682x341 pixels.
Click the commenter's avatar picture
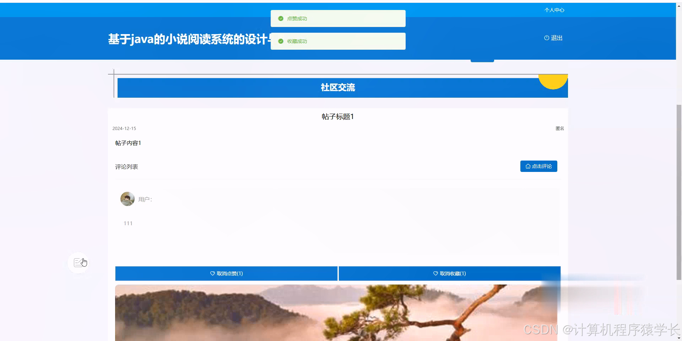[x=127, y=199]
